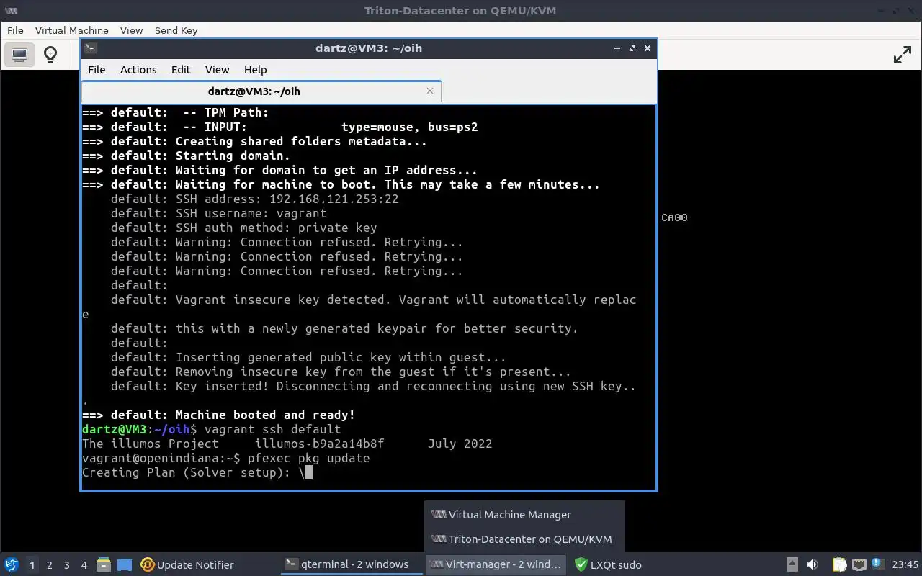Screen dimensions: 922x576
Task: Switch to virtual desktop 3
Action: pos(66,564)
